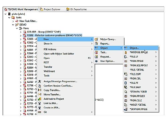
Task: Click the *PGM.CLLE object type icon
Action: (126, 100)
